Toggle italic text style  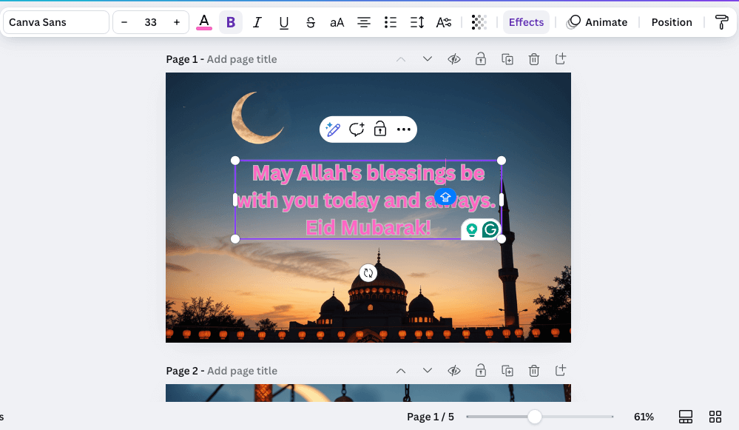tap(257, 22)
